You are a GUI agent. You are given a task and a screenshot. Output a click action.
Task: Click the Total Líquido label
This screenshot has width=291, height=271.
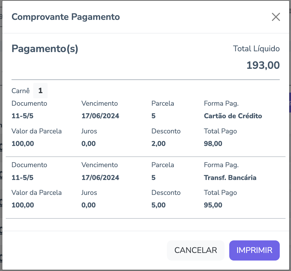click(256, 49)
